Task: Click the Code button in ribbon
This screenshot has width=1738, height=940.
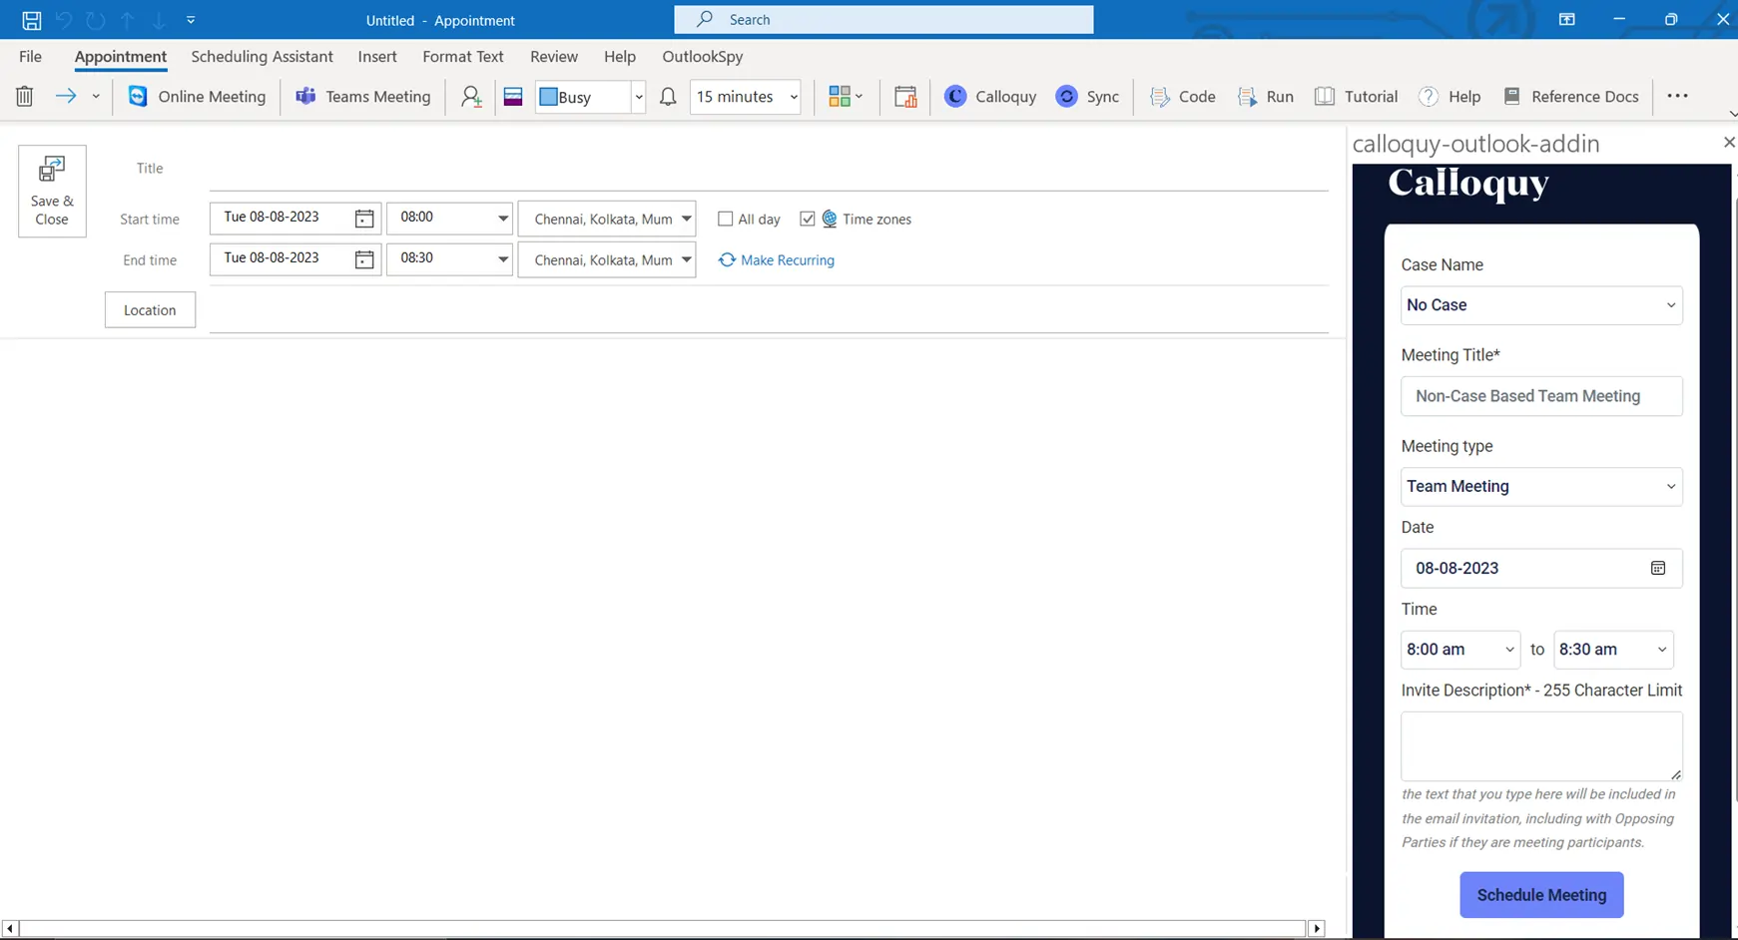Action: (x=1183, y=97)
